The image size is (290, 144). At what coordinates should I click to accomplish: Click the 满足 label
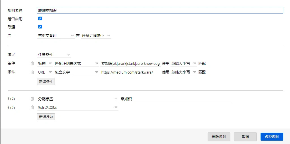11,55
